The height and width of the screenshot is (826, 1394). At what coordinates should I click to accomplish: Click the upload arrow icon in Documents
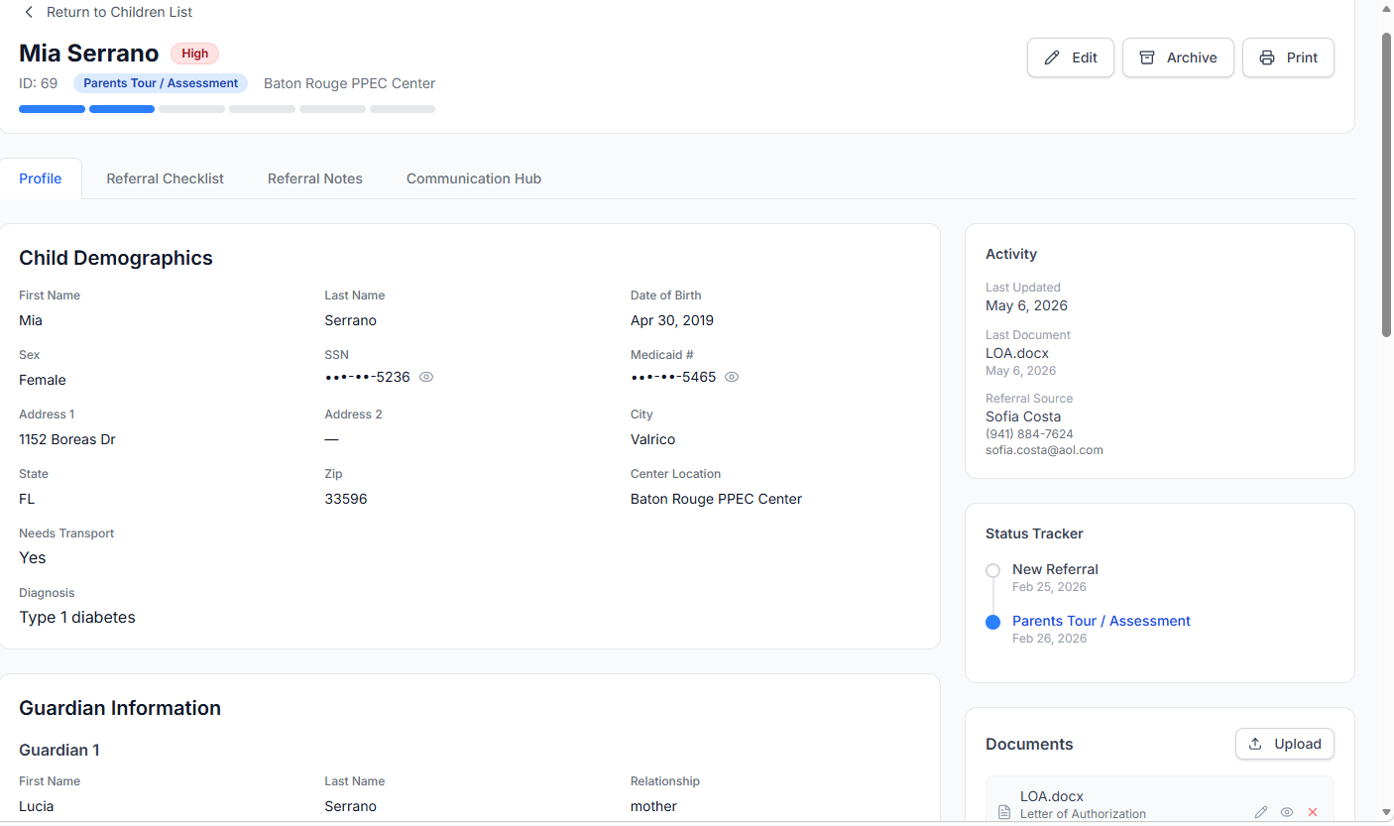pyautogui.click(x=1255, y=744)
